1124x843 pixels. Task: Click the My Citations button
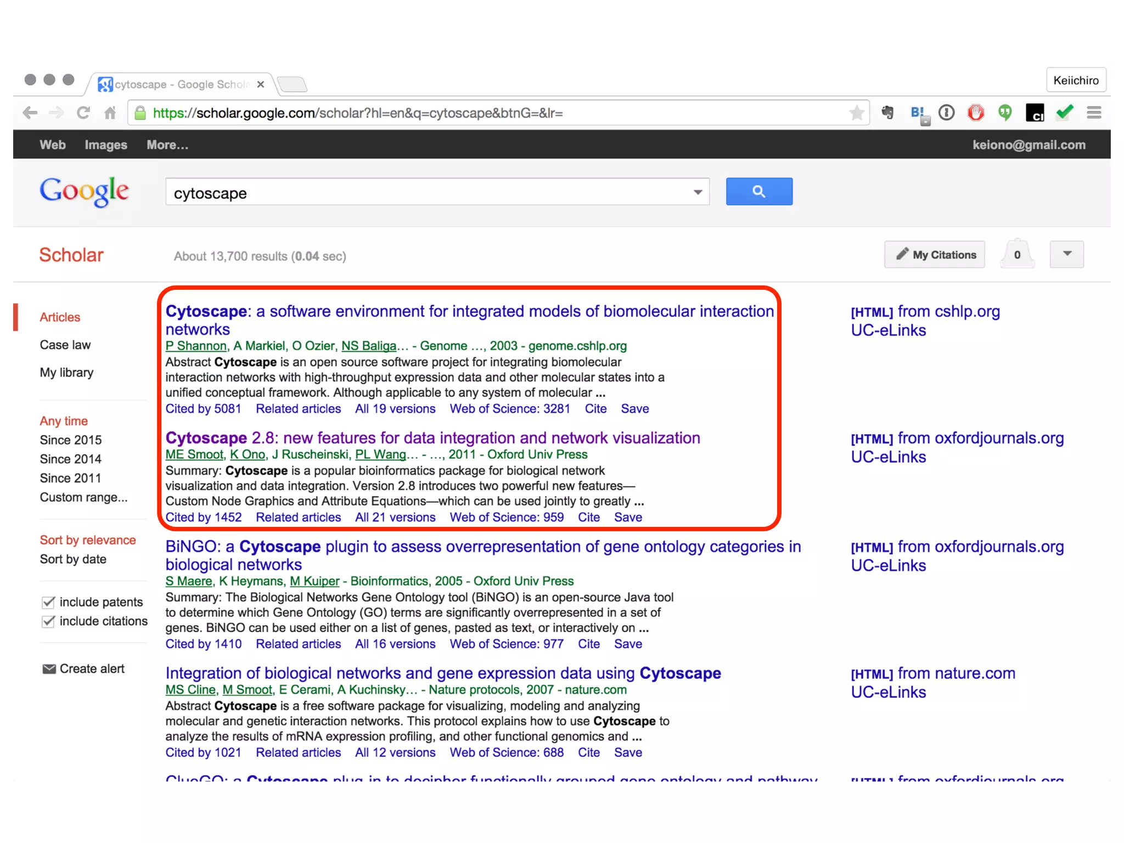point(934,255)
